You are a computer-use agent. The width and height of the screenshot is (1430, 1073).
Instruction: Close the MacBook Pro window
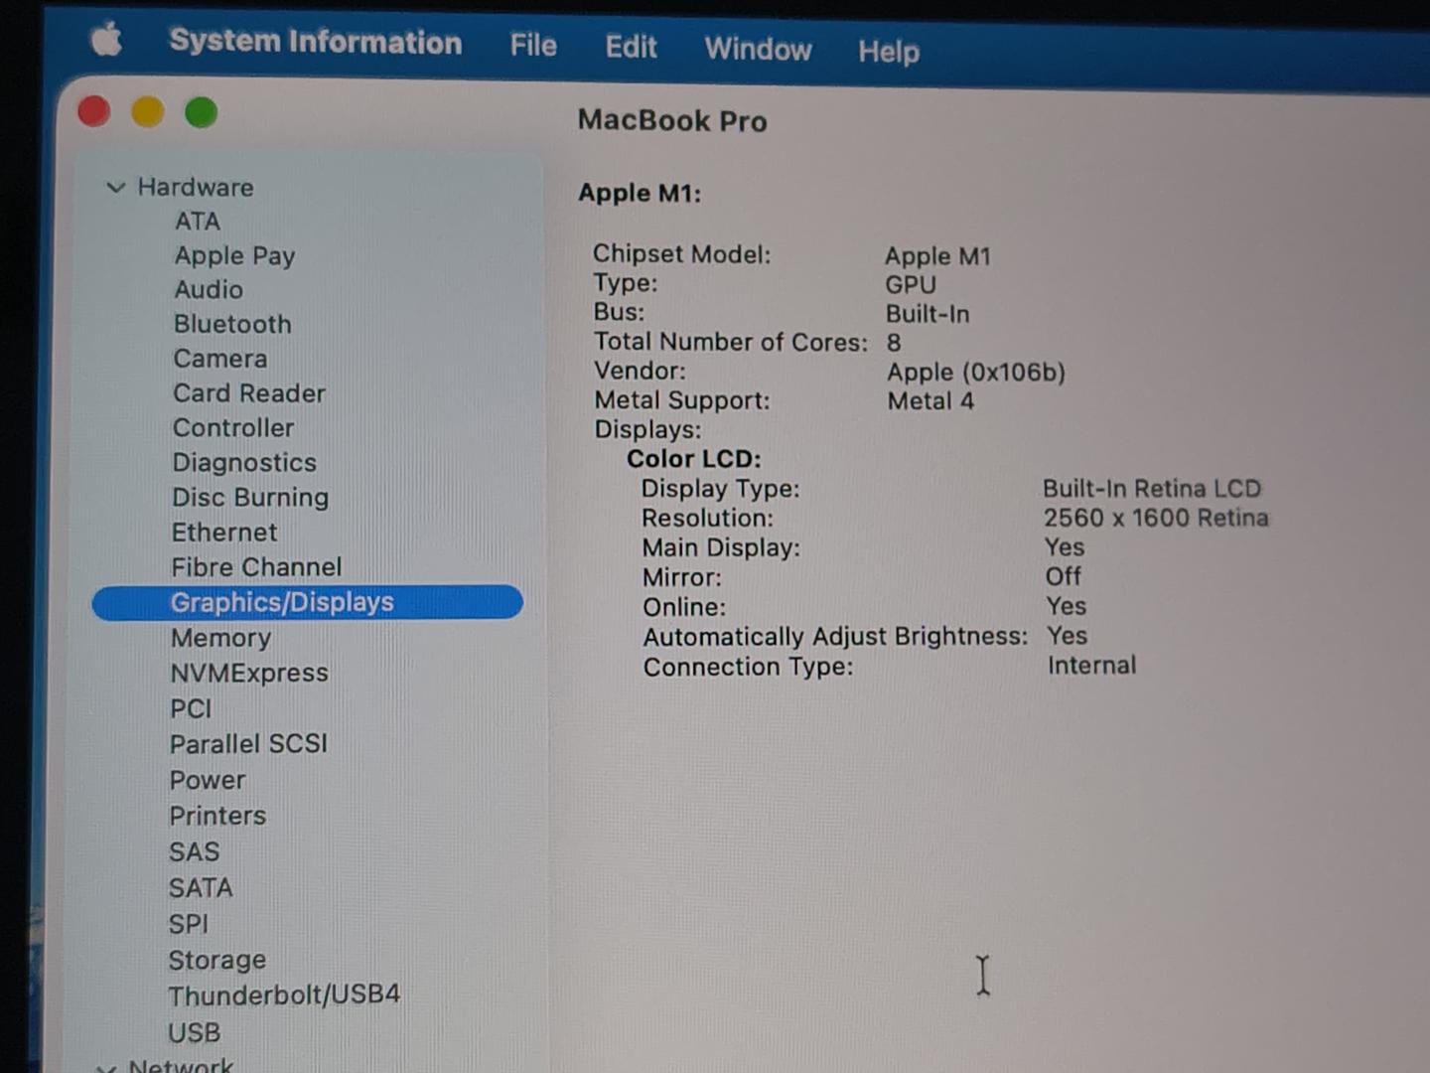tap(94, 111)
